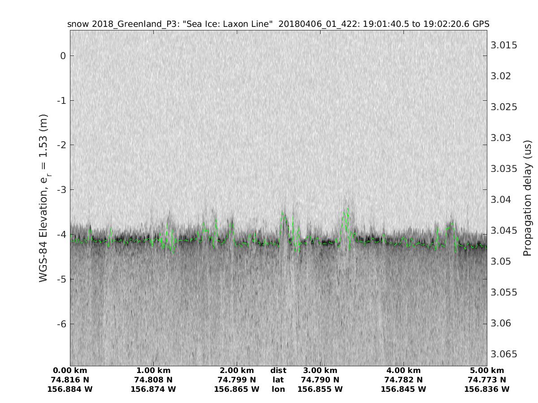Click the "WGS-84 Elevation" y-axis label

pyautogui.click(x=43, y=197)
